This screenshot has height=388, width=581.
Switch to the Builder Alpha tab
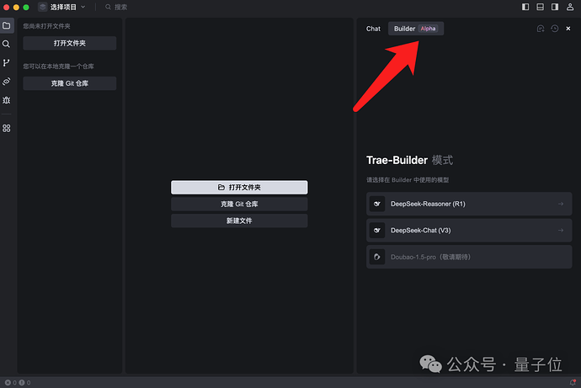pos(416,29)
